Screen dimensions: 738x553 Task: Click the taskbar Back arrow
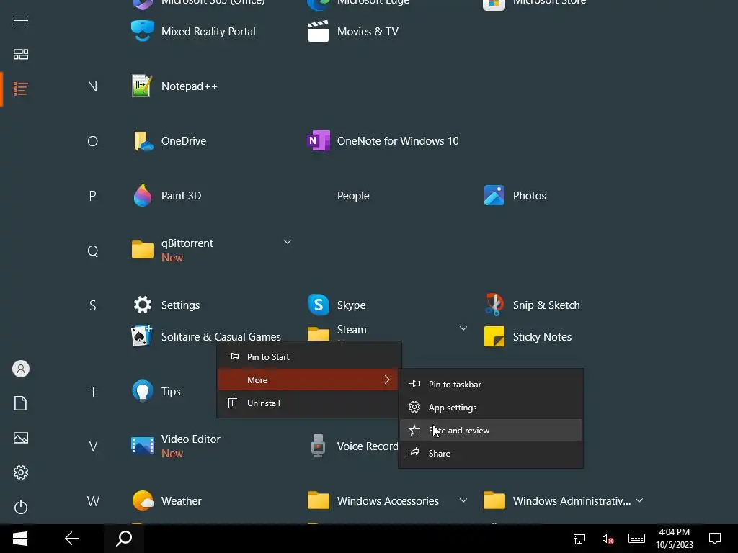[x=72, y=539]
